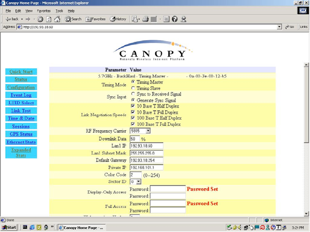Open the RF Frequency Carrier dropdown
Viewport: 310px width, 232px height.
click(x=148, y=131)
